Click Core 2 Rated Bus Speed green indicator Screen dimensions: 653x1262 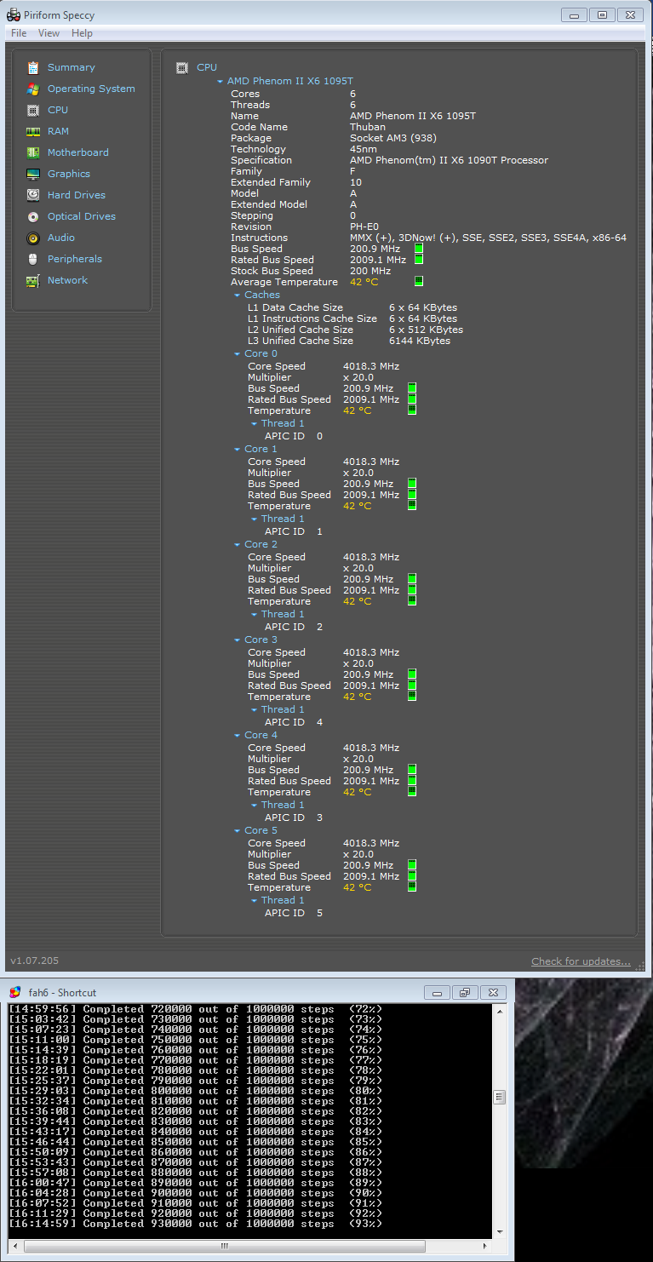(x=412, y=590)
